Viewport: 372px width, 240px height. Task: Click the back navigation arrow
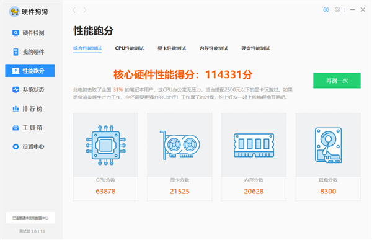[74, 10]
